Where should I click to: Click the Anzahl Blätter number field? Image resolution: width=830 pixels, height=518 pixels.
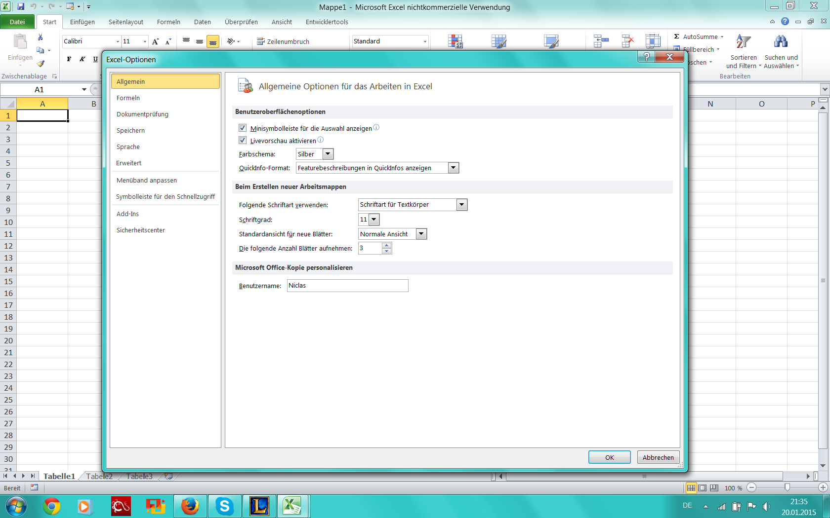tap(370, 248)
